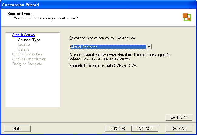The width and height of the screenshot is (197, 135).
Task: Open the Help button
Action: (17, 129)
